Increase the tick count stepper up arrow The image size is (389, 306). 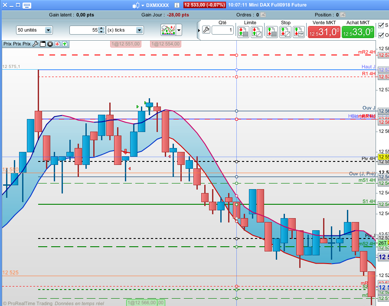tap(101, 28)
